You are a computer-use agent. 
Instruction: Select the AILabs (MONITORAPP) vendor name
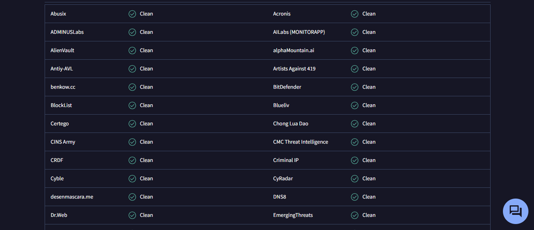(x=299, y=32)
